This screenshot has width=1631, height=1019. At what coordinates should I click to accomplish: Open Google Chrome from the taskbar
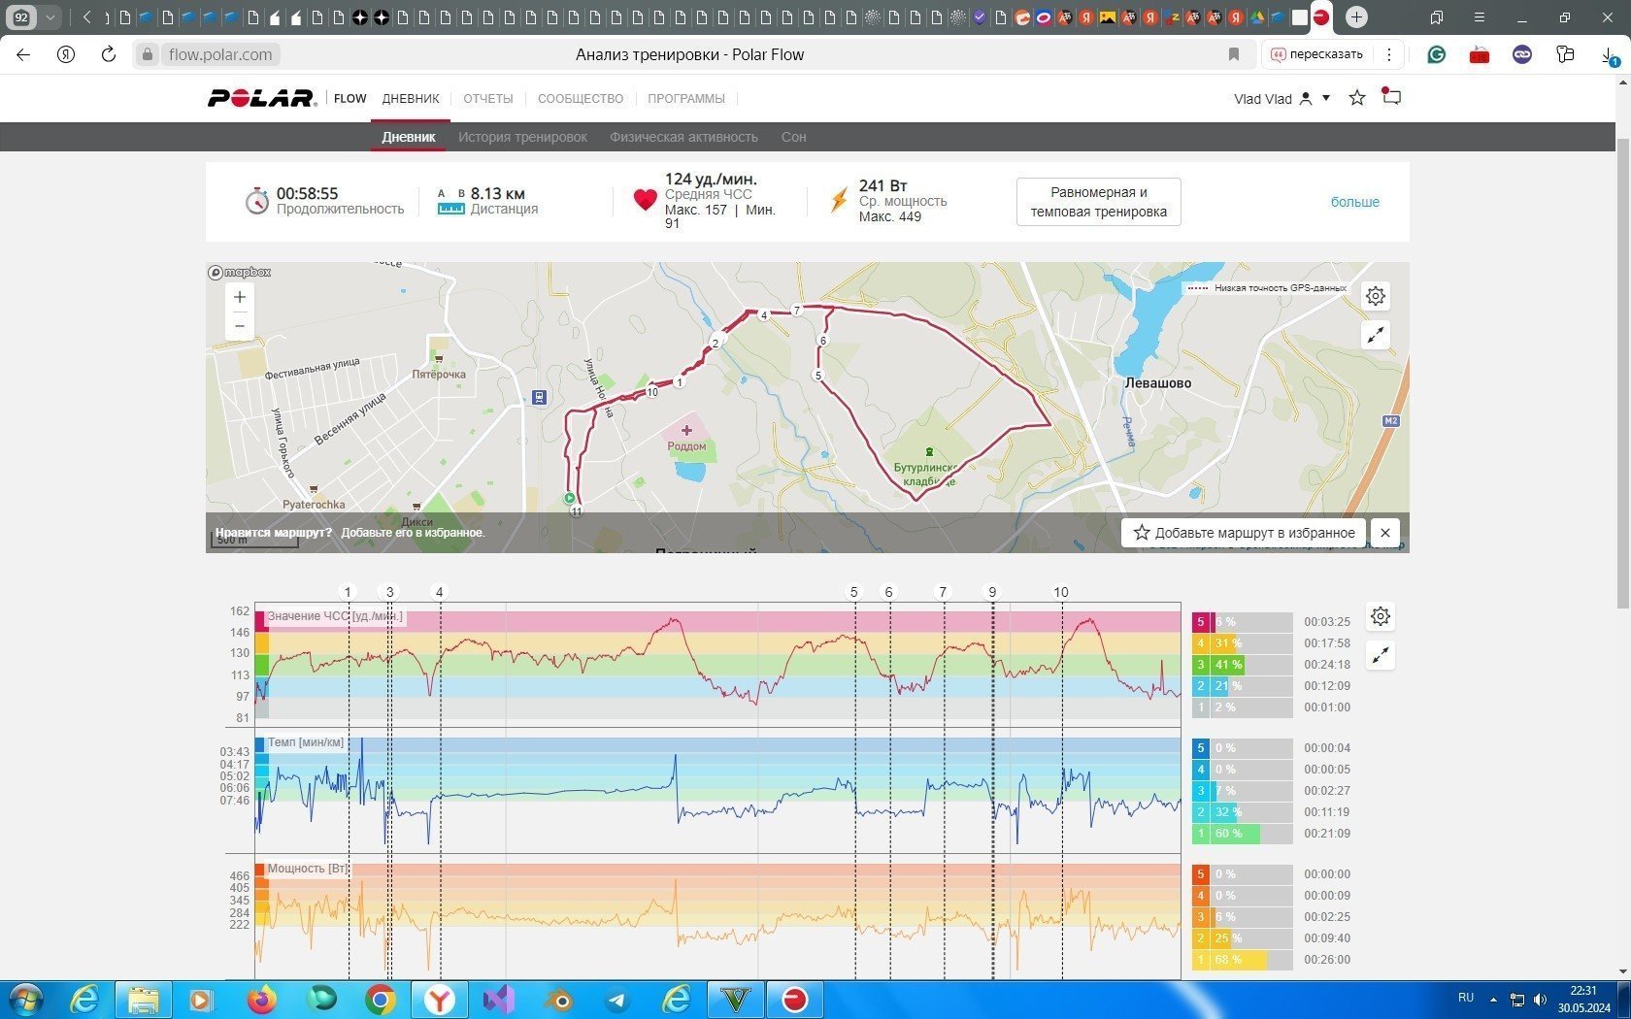(x=380, y=1000)
